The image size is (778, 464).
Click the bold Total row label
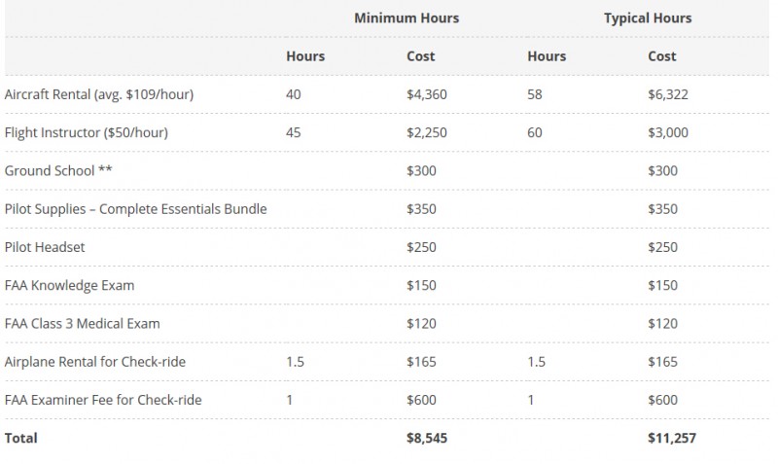click(20, 438)
